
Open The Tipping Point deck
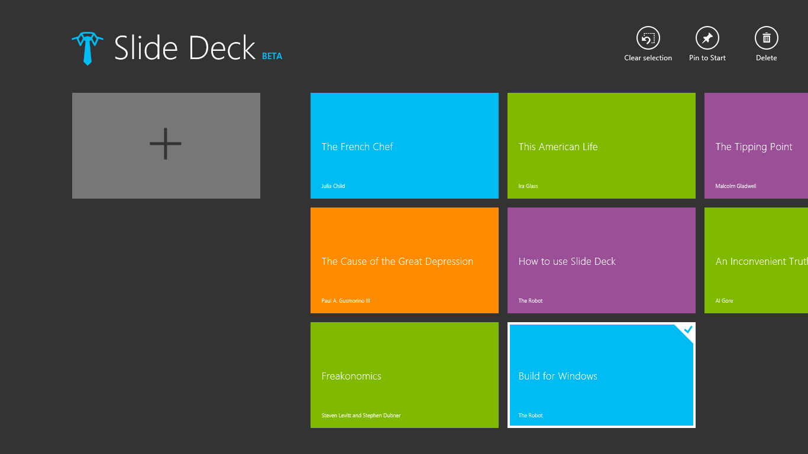(x=763, y=145)
